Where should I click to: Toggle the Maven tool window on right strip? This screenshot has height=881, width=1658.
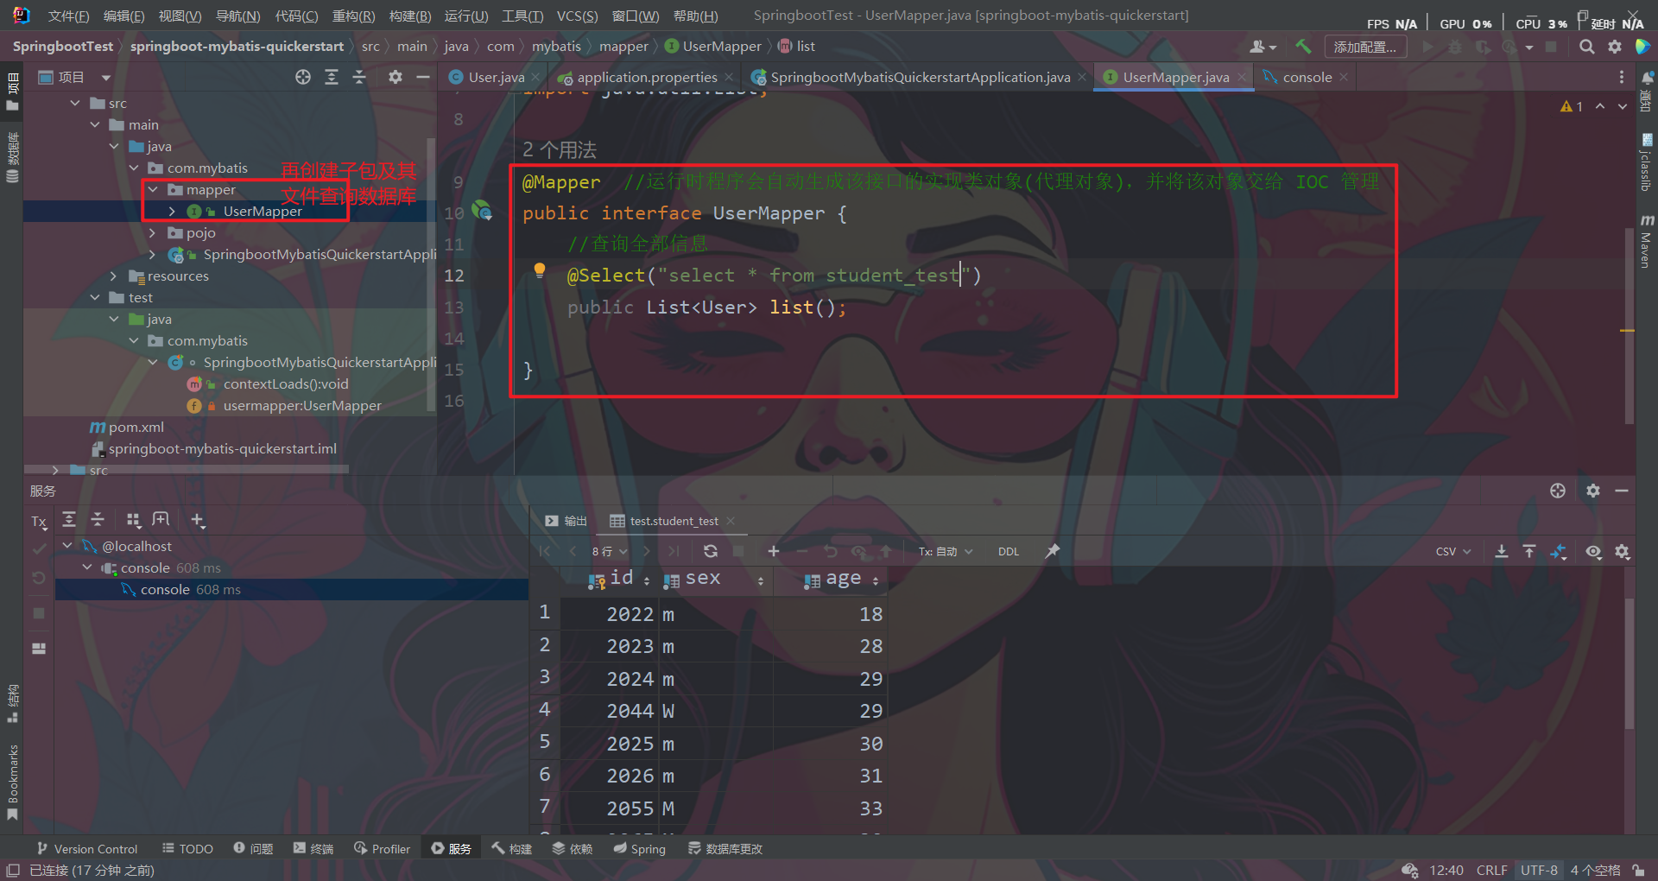(1647, 242)
